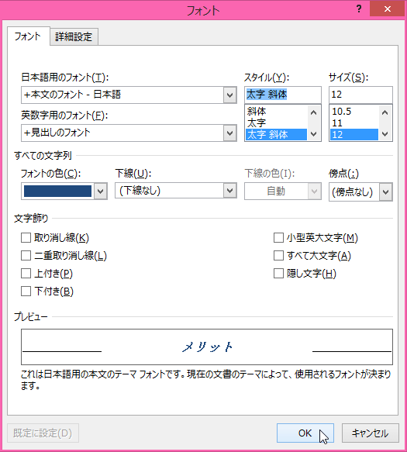Switch to the 詳細設定 tab
Screen dimensions: 407x452
(74, 36)
